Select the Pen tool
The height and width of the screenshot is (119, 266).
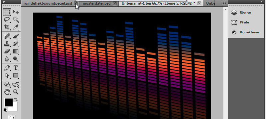(x=7, y=68)
